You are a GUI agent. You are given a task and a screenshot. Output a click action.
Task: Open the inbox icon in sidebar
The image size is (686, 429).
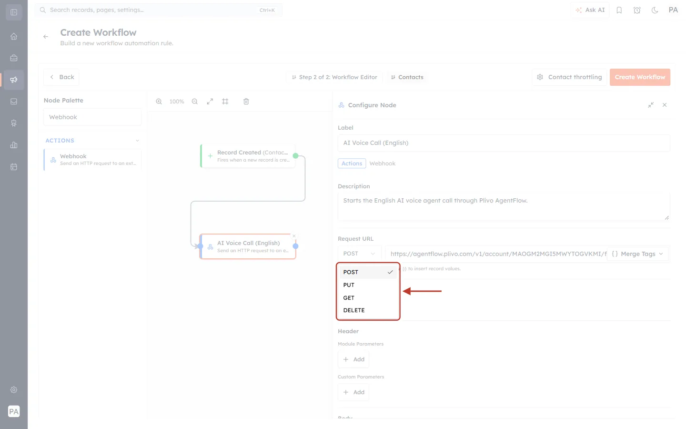click(x=14, y=102)
